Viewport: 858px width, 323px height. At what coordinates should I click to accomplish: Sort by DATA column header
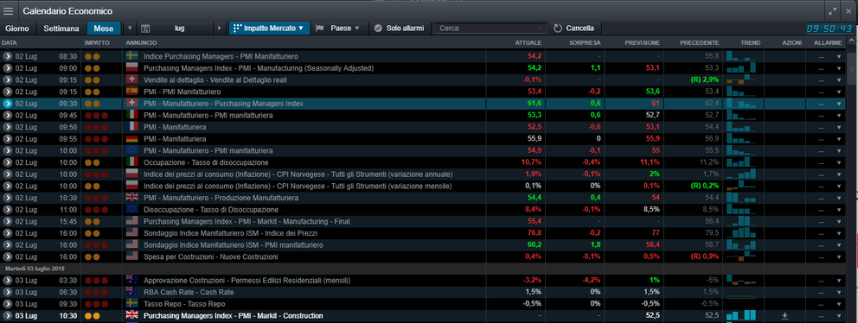9,42
